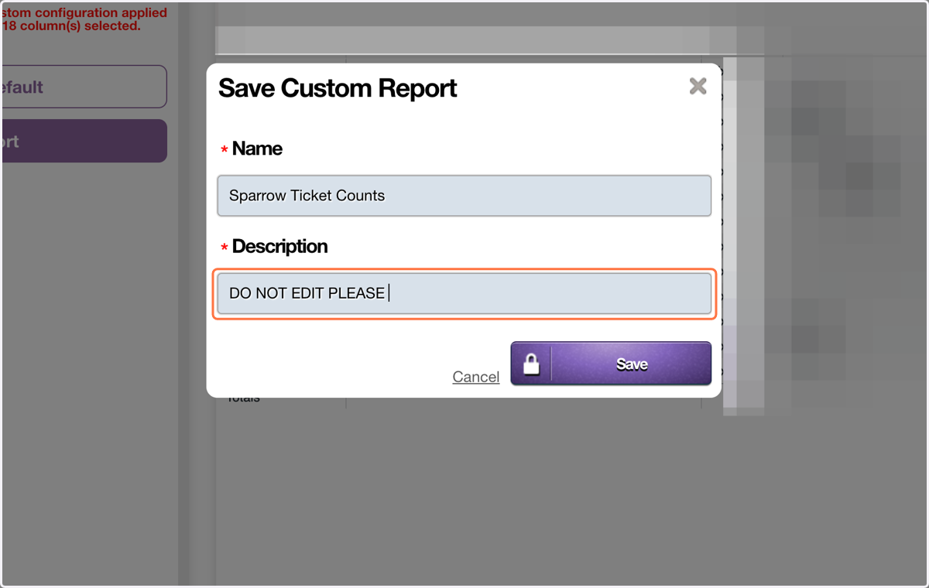Click the Name field containing Sparrow Ticket Counts

pyautogui.click(x=464, y=196)
